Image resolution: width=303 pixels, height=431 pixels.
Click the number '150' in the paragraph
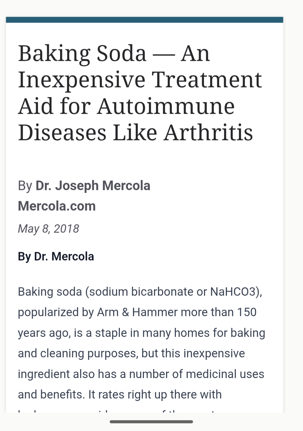point(247,312)
